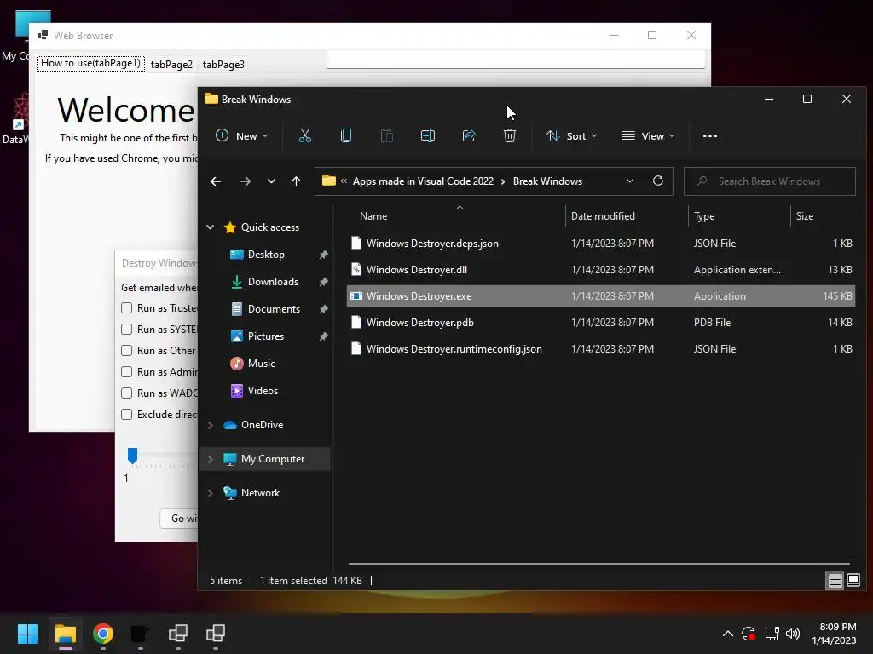The width and height of the screenshot is (873, 654).
Task: Open Videos in Quick access
Action: coord(263,390)
